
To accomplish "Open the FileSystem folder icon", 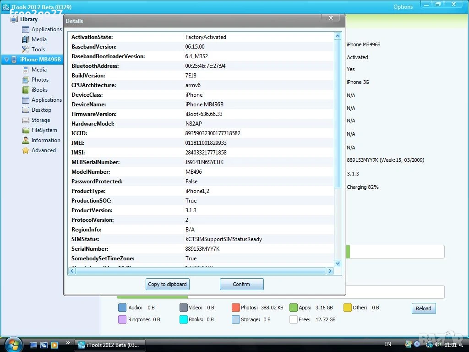I will tap(26, 130).
